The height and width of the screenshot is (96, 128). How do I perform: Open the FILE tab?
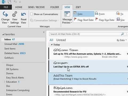[6, 7]
